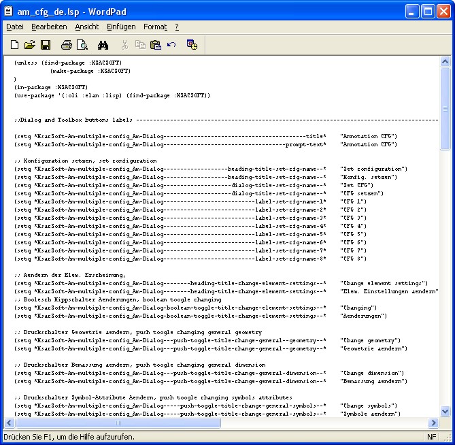Screen dimensions: 455x445
Task: Open the Bearbeiten menu
Action: point(49,27)
